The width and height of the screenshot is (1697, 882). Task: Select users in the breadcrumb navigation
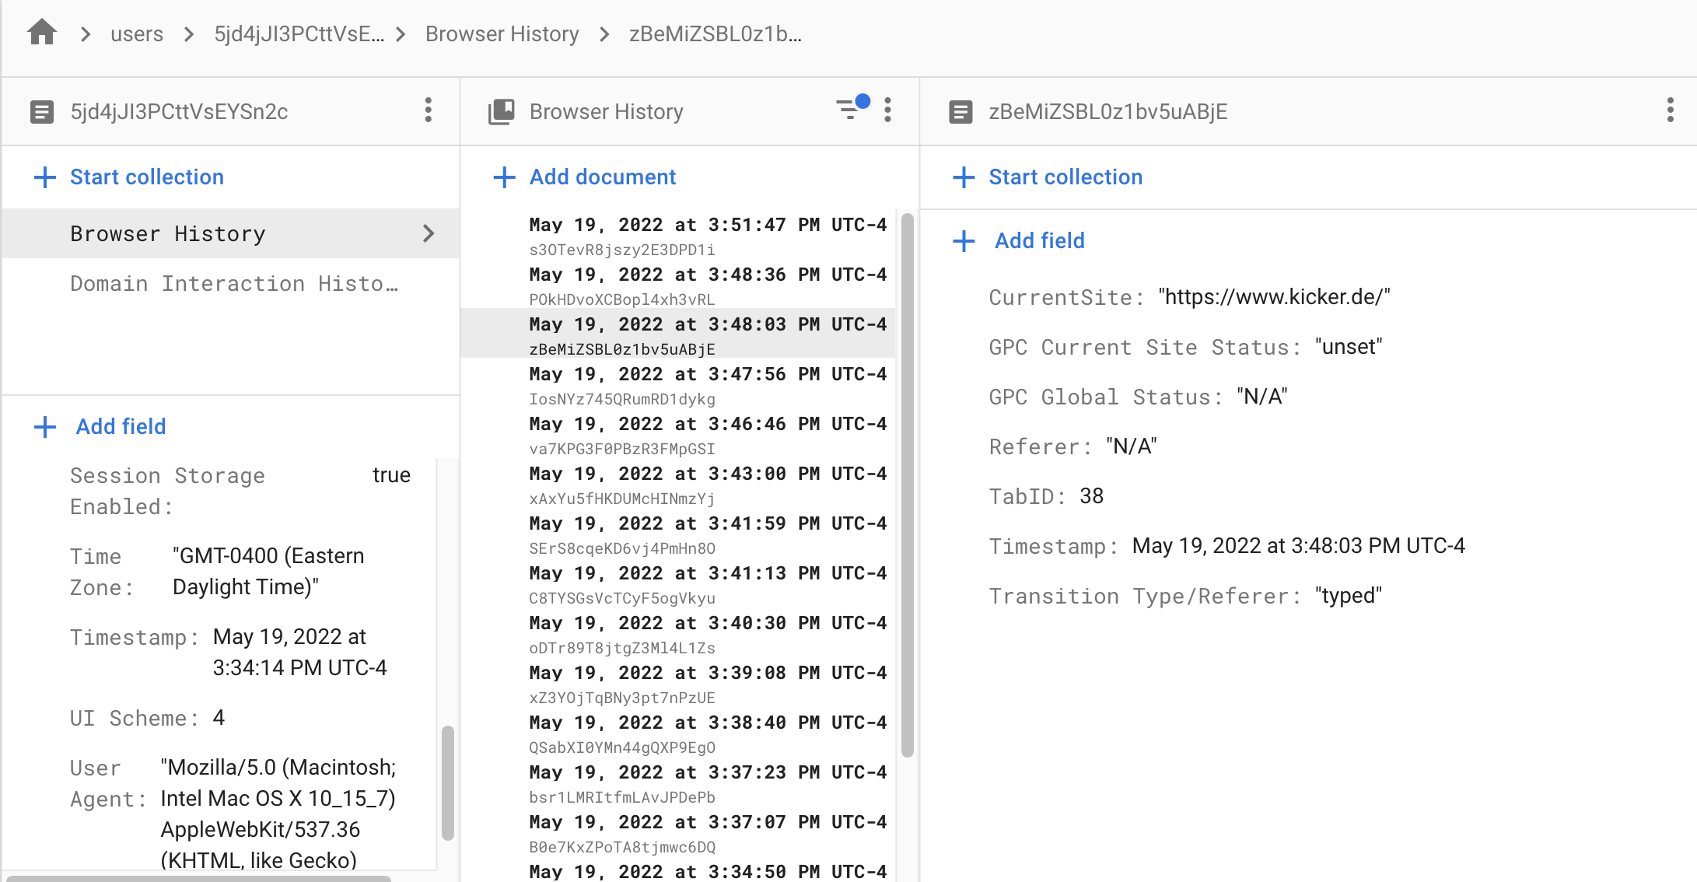(137, 33)
